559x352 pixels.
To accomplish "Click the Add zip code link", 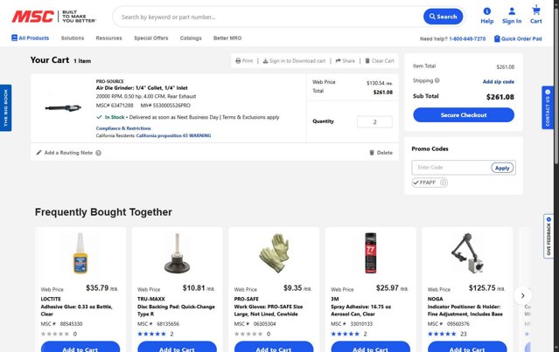I will (498, 81).
